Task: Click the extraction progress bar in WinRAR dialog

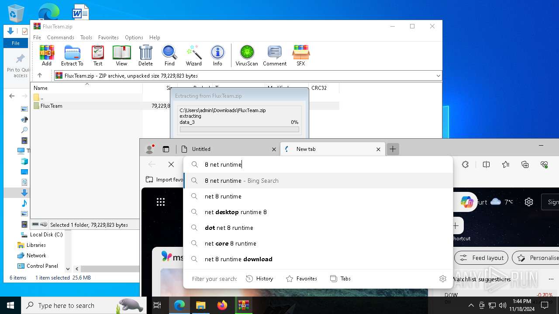Action: pos(239,130)
